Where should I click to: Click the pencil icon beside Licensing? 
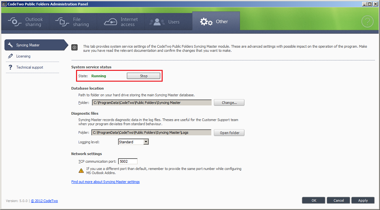[x=10, y=56]
